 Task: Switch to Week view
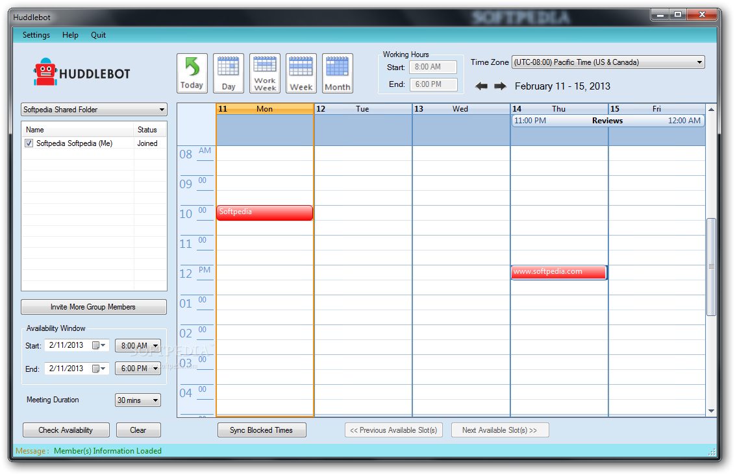click(301, 73)
